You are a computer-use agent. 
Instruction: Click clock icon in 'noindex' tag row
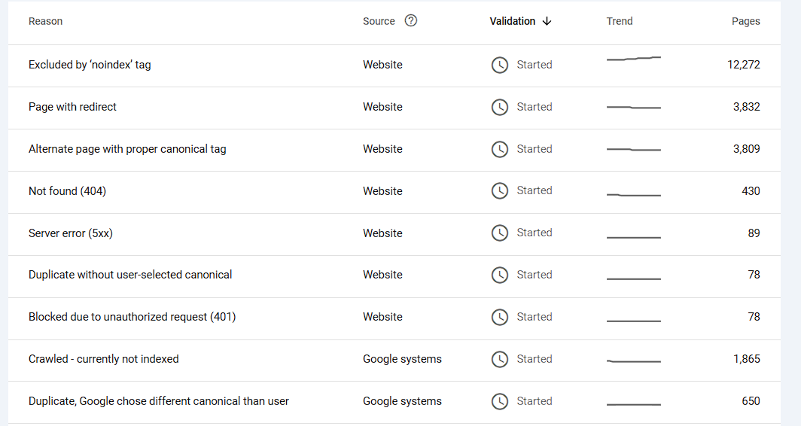(499, 65)
